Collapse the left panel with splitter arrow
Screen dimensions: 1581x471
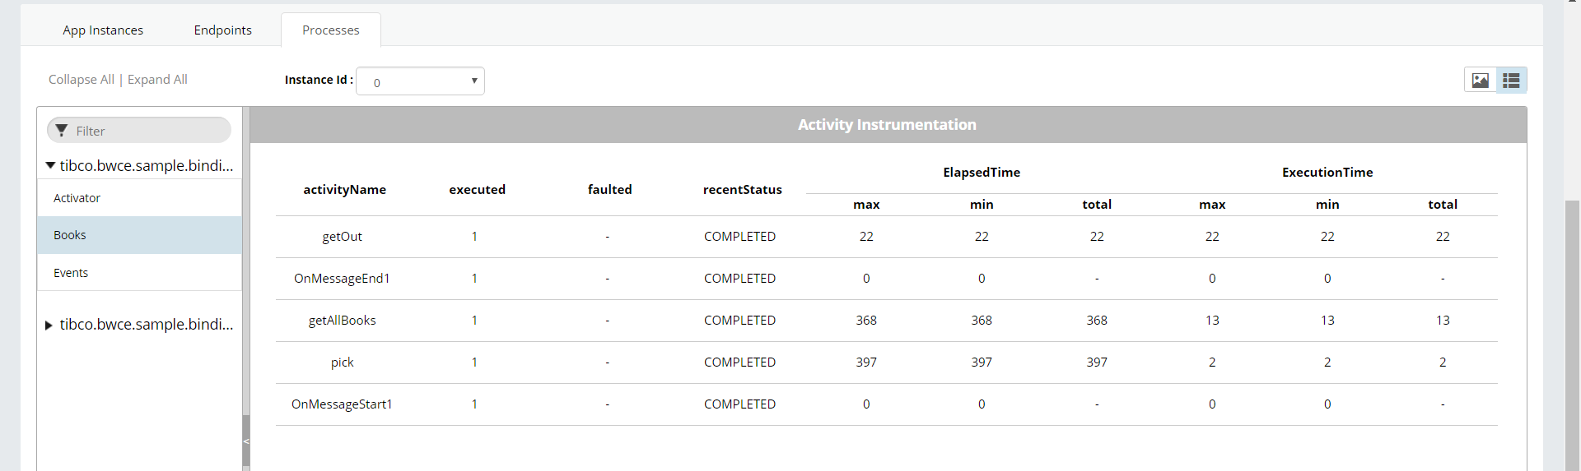tap(245, 441)
